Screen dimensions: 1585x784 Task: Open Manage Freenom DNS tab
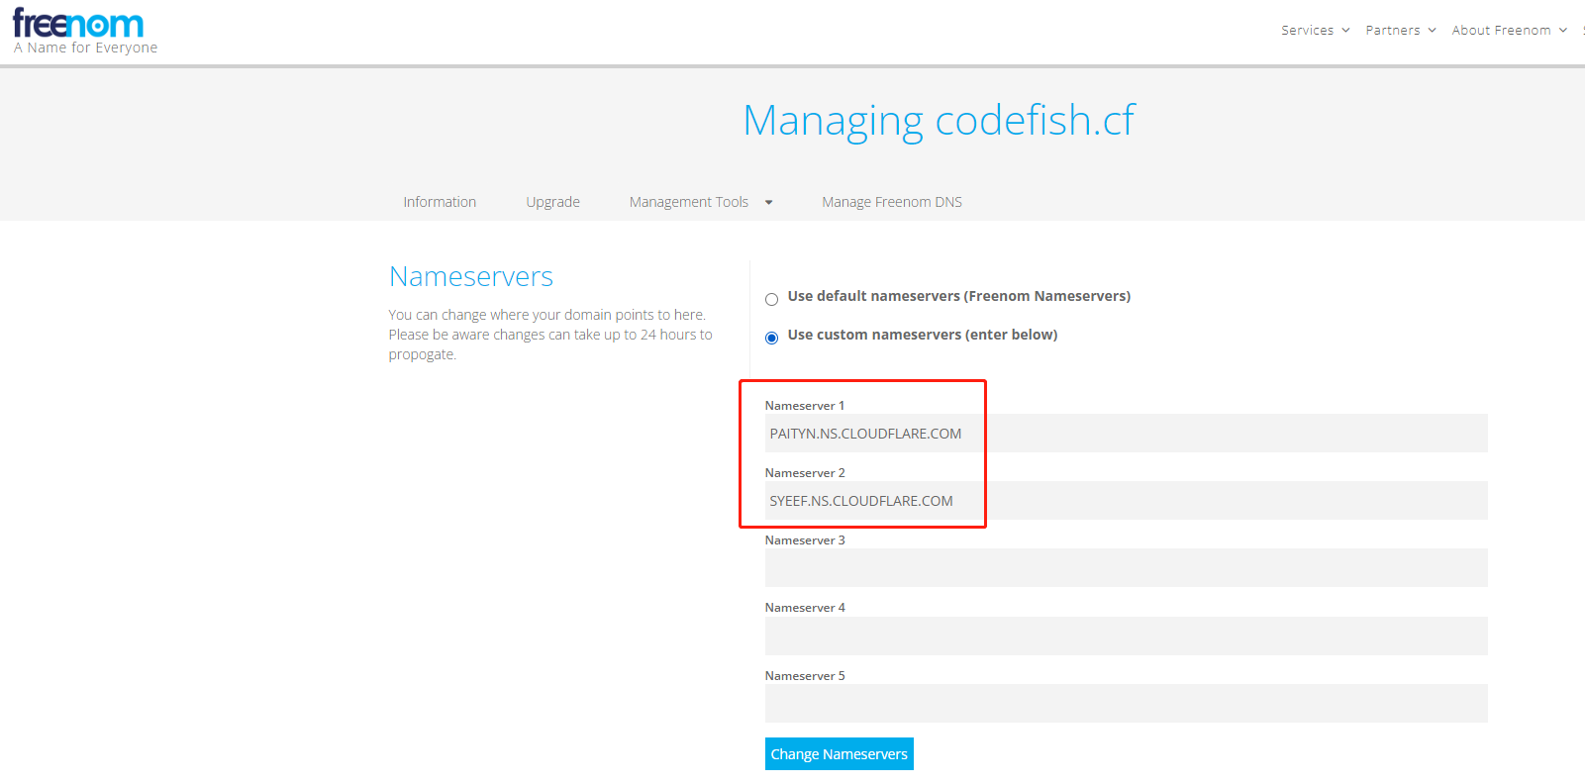(892, 202)
